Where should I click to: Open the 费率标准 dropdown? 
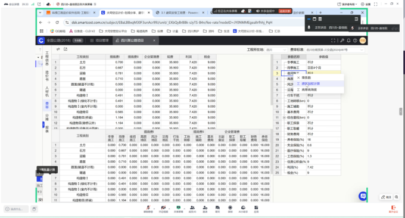(335, 50)
